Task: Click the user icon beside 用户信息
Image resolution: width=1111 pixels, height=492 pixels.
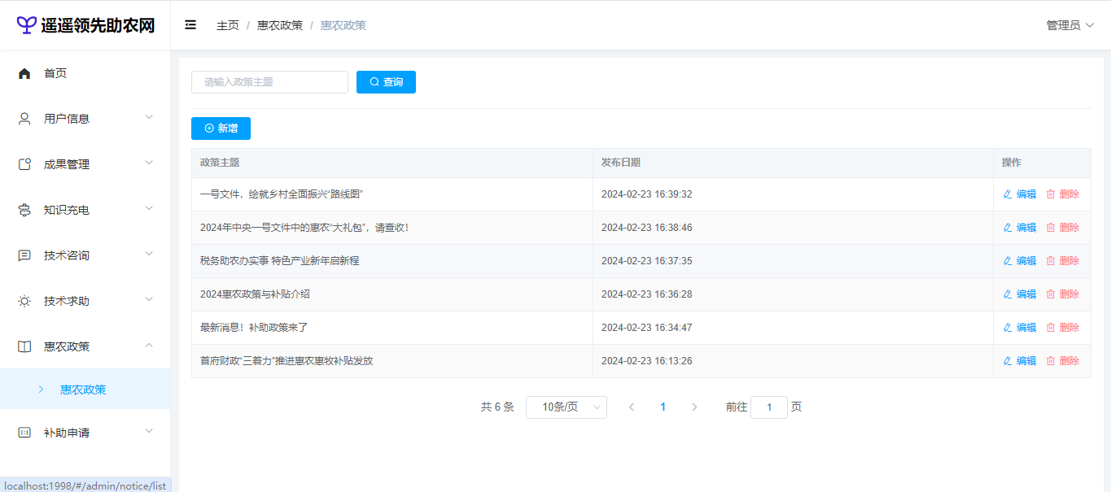Action: click(x=24, y=119)
